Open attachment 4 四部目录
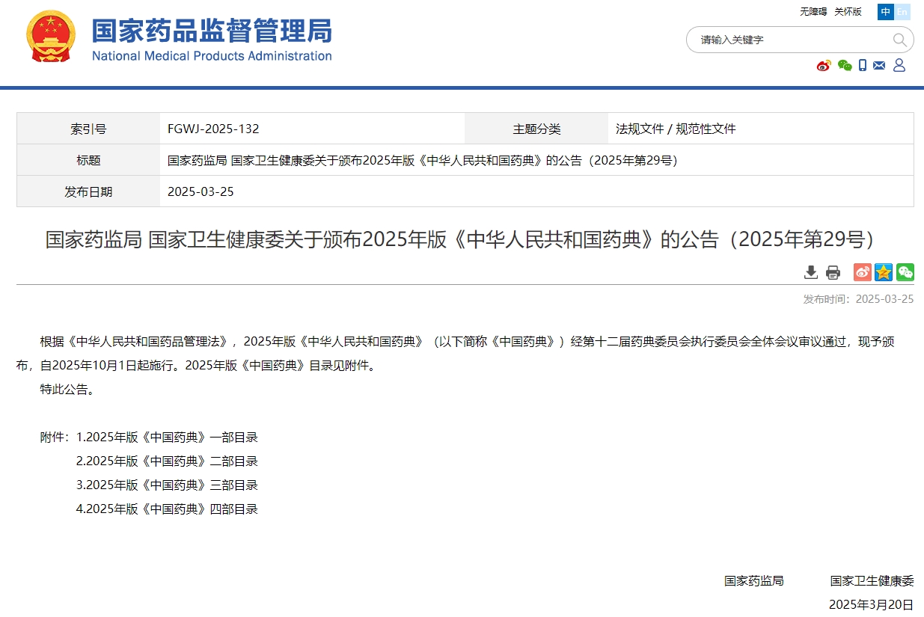The height and width of the screenshot is (617, 924). tap(167, 509)
